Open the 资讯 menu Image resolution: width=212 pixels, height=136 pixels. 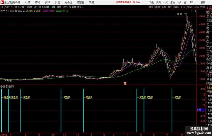pos(47,2)
